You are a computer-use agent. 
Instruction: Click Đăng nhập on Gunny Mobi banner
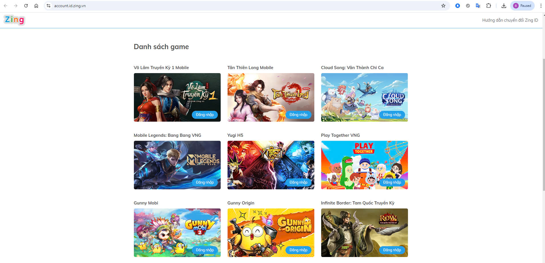[205, 250]
